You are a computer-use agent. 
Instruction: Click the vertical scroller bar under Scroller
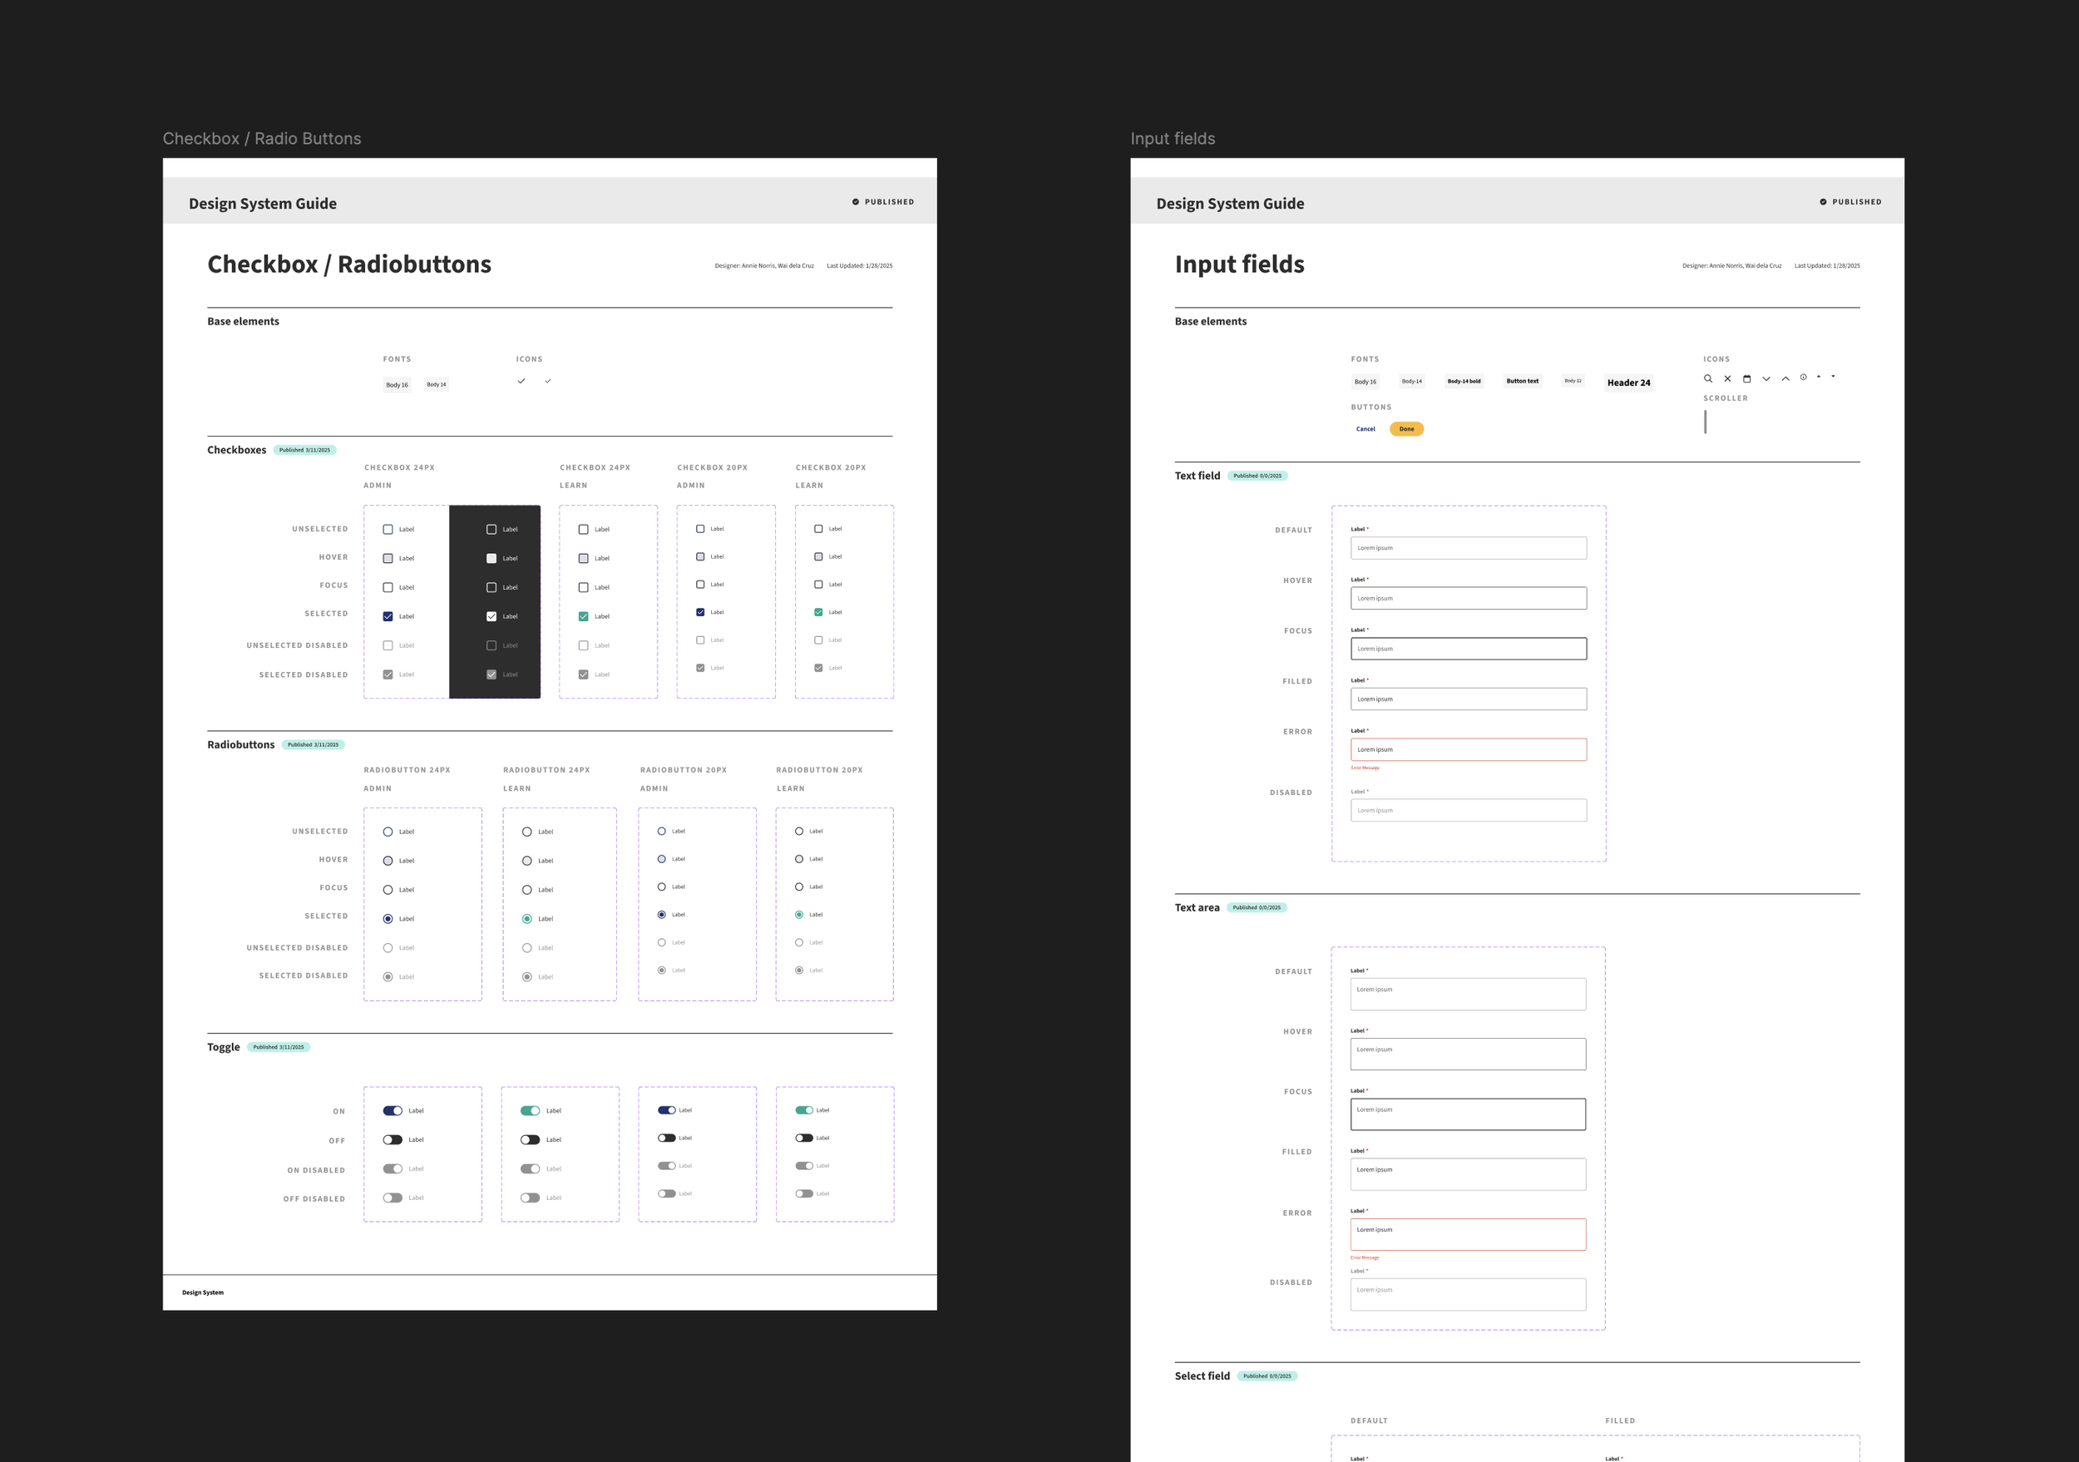point(1705,422)
